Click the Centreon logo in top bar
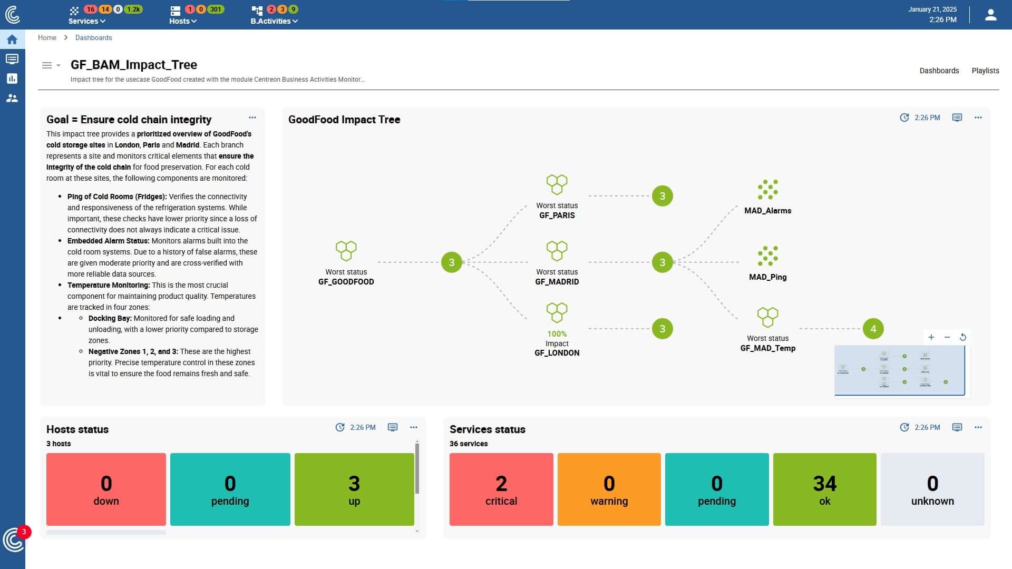This screenshot has height=569, width=1012. (13, 14)
